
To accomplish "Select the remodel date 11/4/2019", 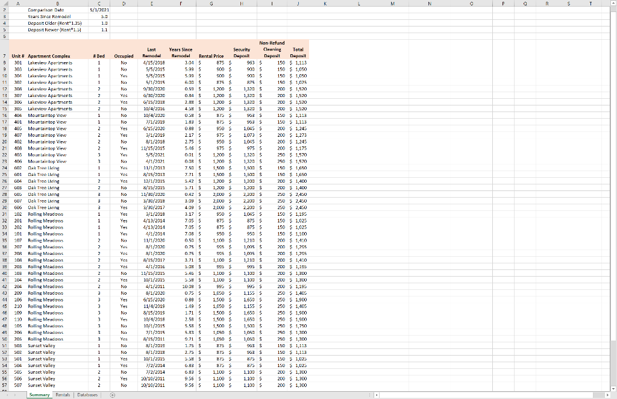I will [x=152, y=306].
